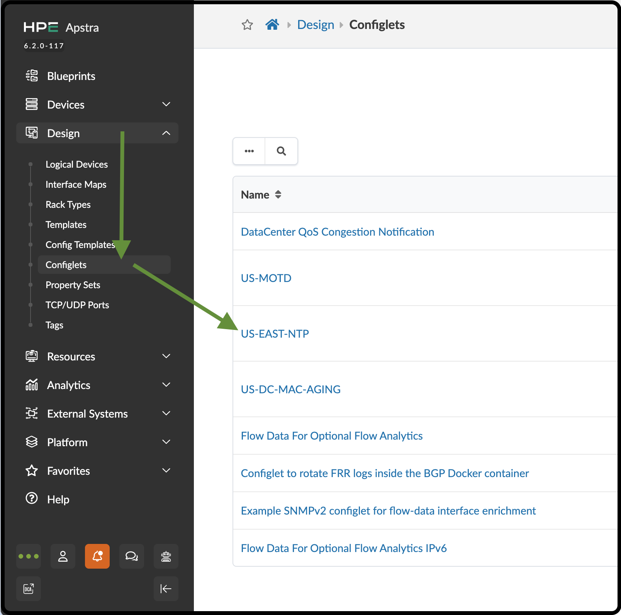Click the Platform layers icon
Screen dimensions: 621x615
pos(32,442)
